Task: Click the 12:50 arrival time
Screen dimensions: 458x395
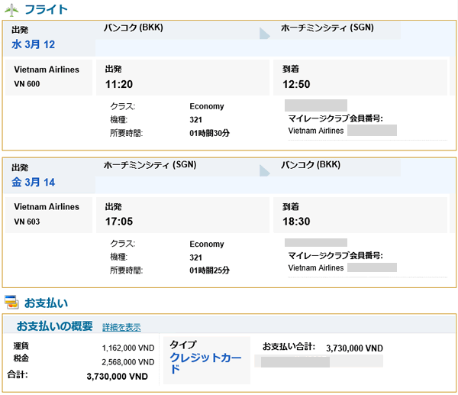Action: pyautogui.click(x=298, y=85)
